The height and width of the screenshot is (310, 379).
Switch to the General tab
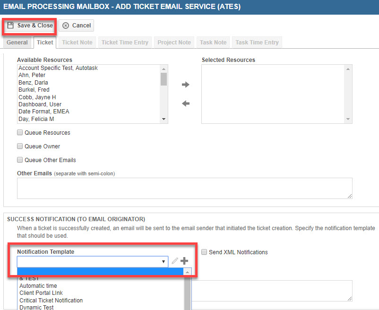pos(17,42)
